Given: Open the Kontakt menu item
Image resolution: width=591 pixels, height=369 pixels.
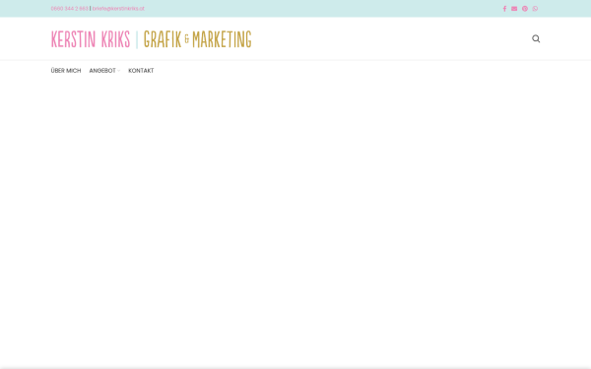Looking at the screenshot, I should pyautogui.click(x=141, y=71).
